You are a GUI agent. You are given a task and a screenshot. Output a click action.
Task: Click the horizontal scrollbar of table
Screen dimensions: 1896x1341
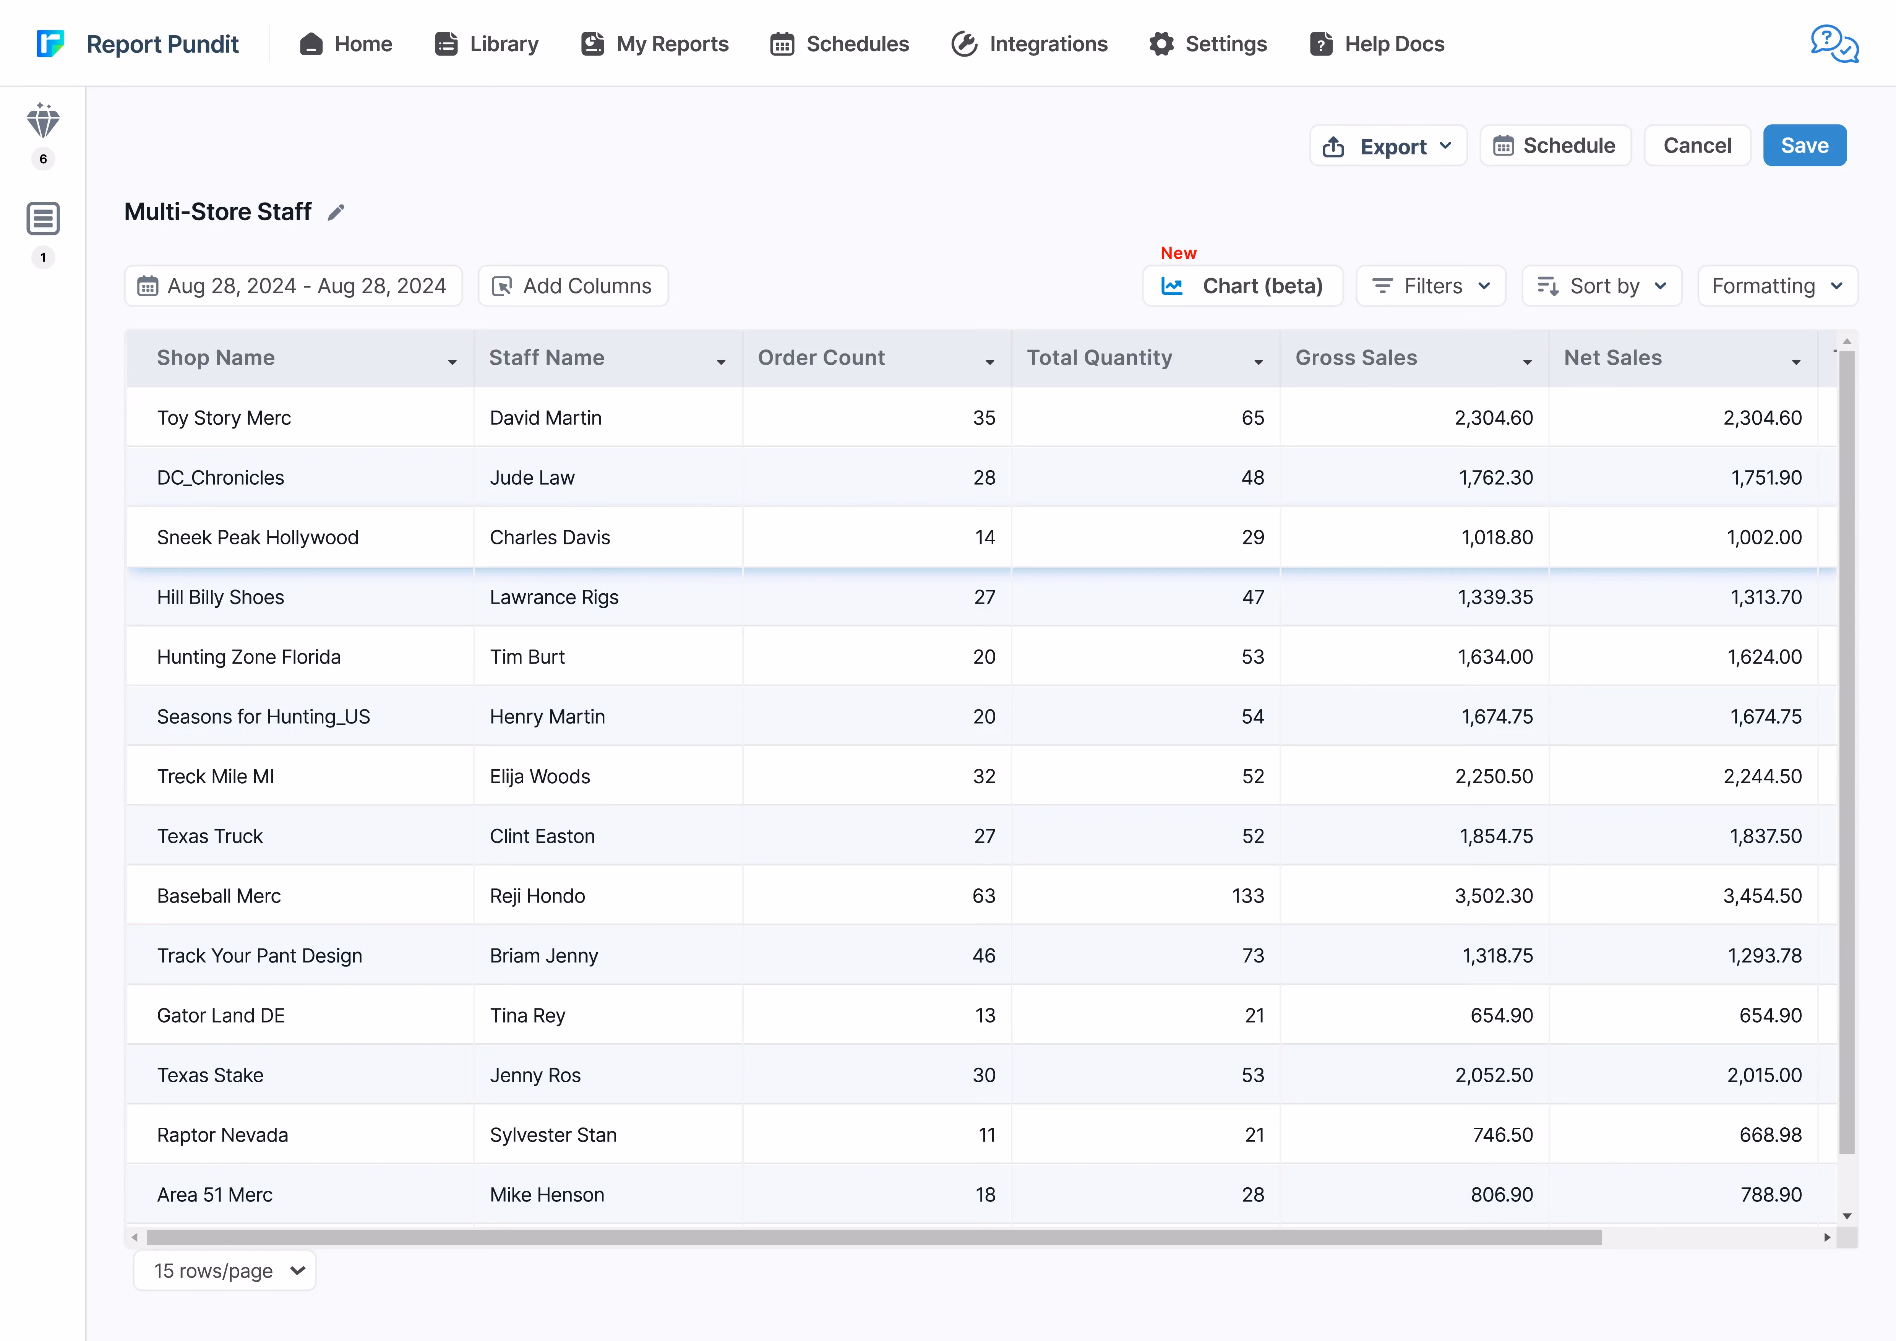[874, 1237]
